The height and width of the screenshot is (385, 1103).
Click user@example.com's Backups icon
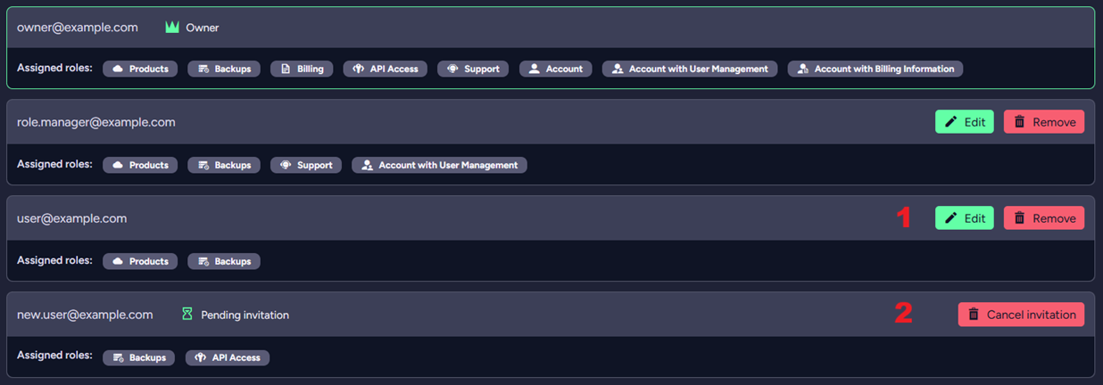tap(203, 261)
